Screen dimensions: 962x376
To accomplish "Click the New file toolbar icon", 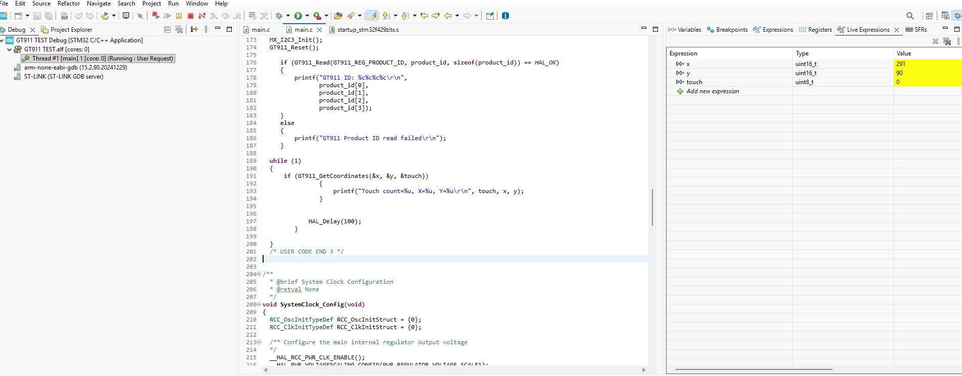I will click(18, 16).
